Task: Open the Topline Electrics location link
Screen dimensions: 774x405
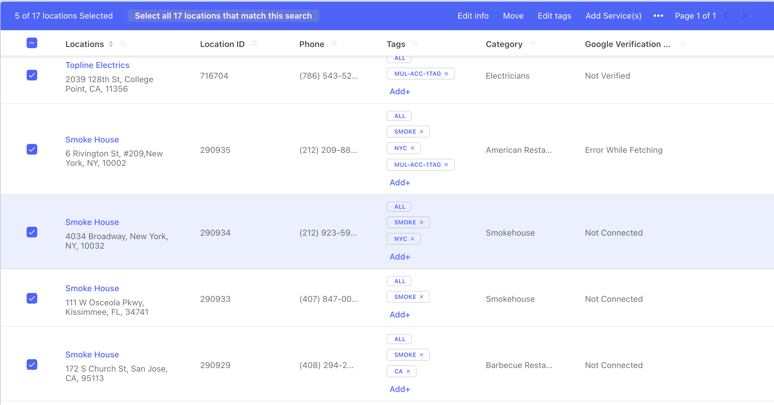Action: (x=97, y=65)
